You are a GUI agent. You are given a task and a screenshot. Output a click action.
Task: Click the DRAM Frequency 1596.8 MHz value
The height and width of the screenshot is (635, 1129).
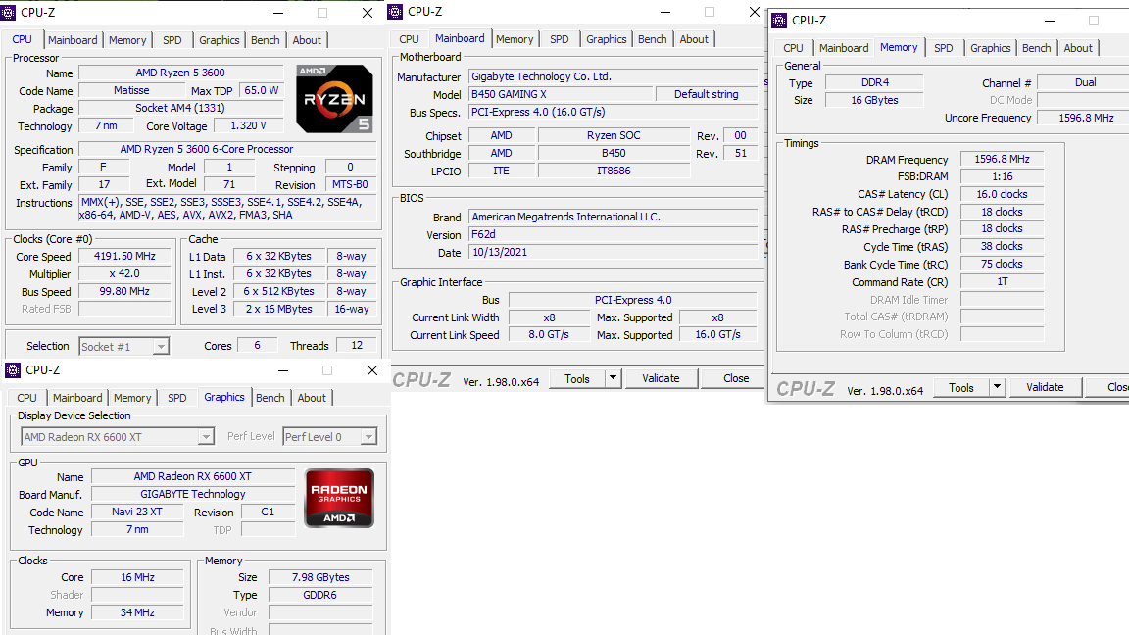click(x=1003, y=159)
